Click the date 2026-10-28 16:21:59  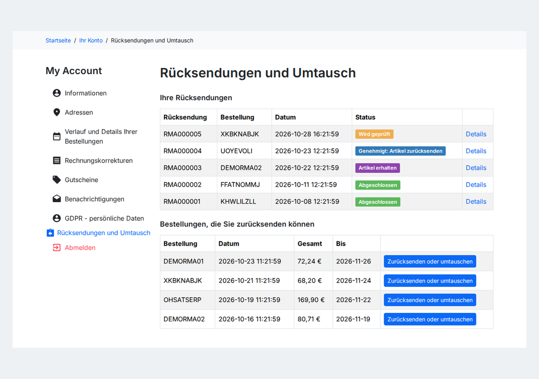(x=307, y=134)
